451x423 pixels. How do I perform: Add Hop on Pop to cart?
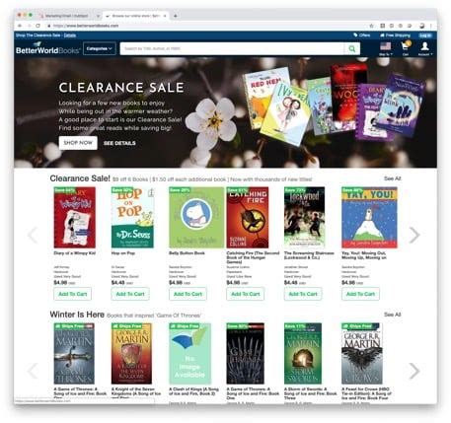click(130, 294)
